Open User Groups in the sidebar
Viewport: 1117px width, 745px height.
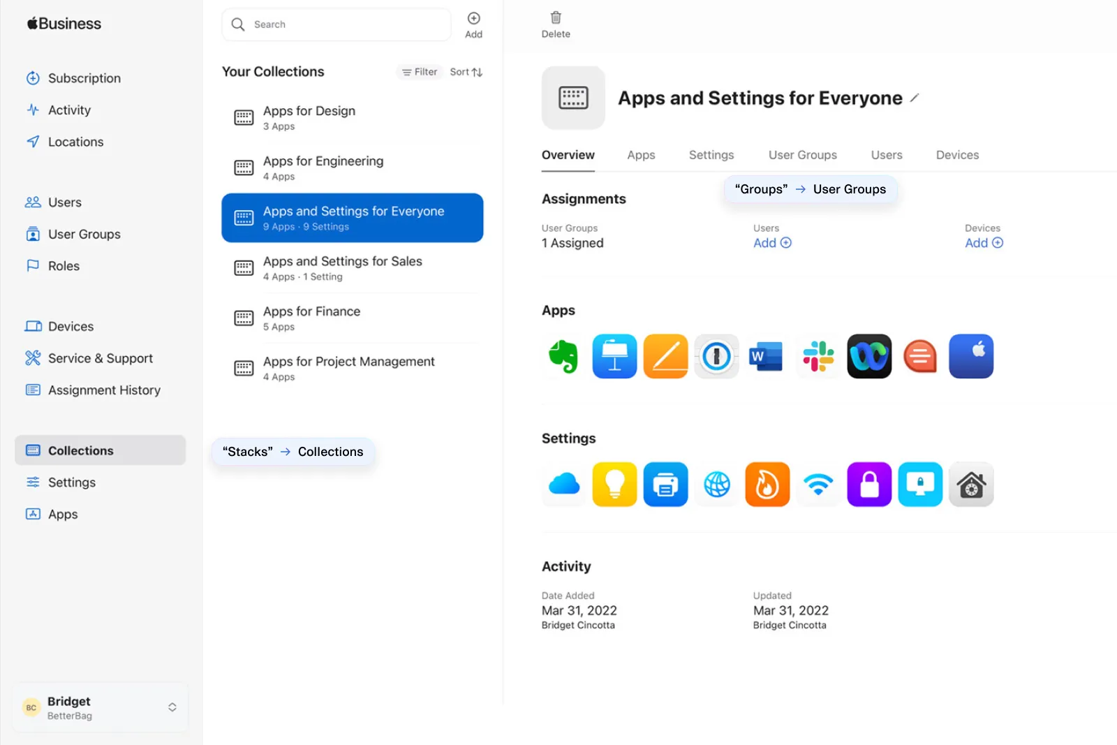click(73, 234)
